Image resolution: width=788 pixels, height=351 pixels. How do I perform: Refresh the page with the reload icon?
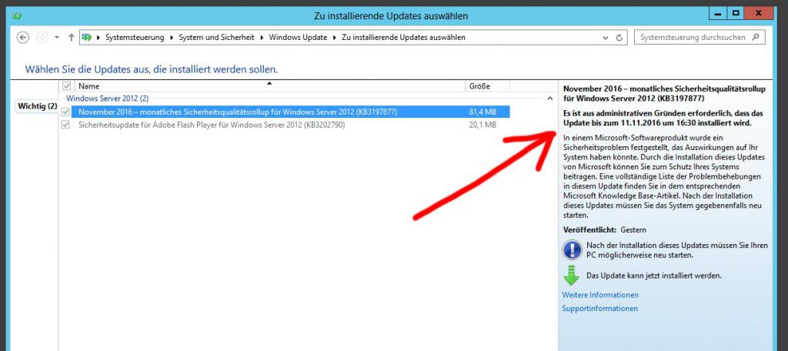pyautogui.click(x=619, y=38)
